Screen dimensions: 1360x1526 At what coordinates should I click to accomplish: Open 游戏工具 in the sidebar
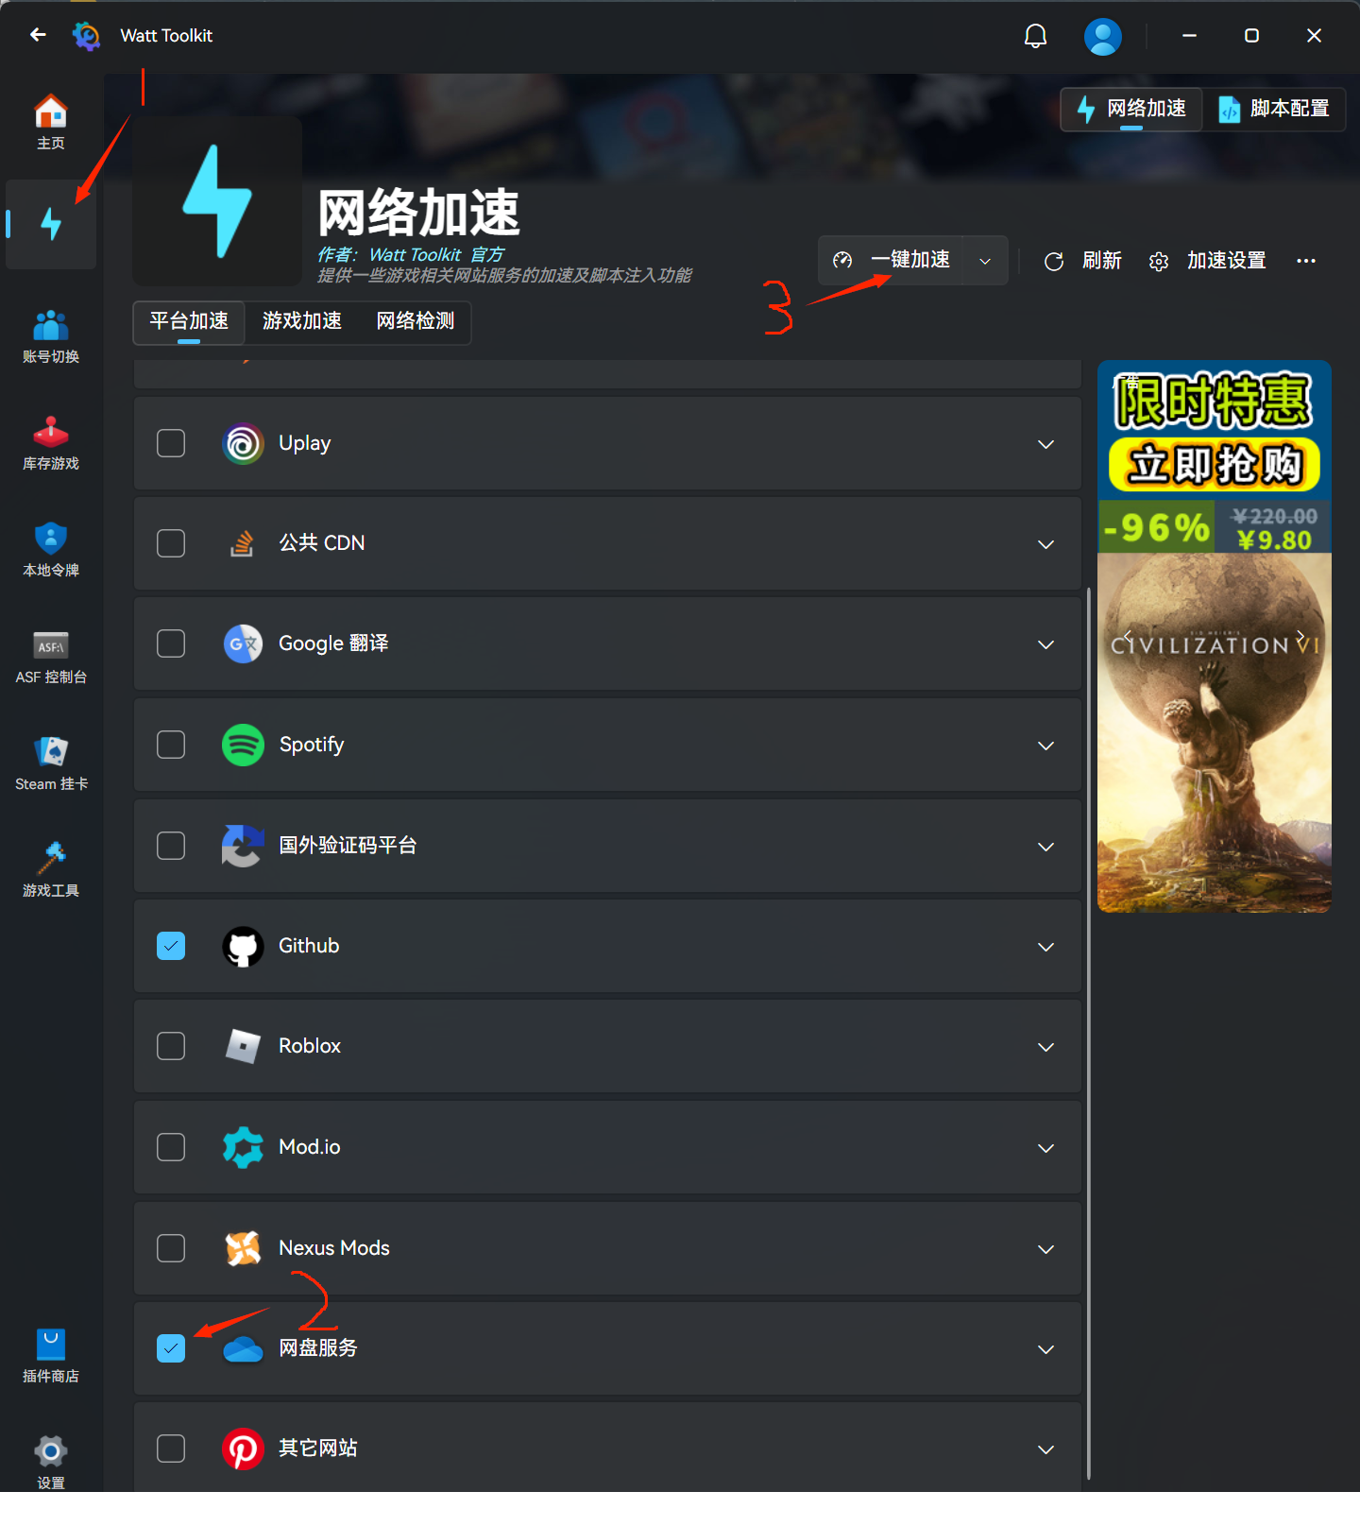coord(51,870)
